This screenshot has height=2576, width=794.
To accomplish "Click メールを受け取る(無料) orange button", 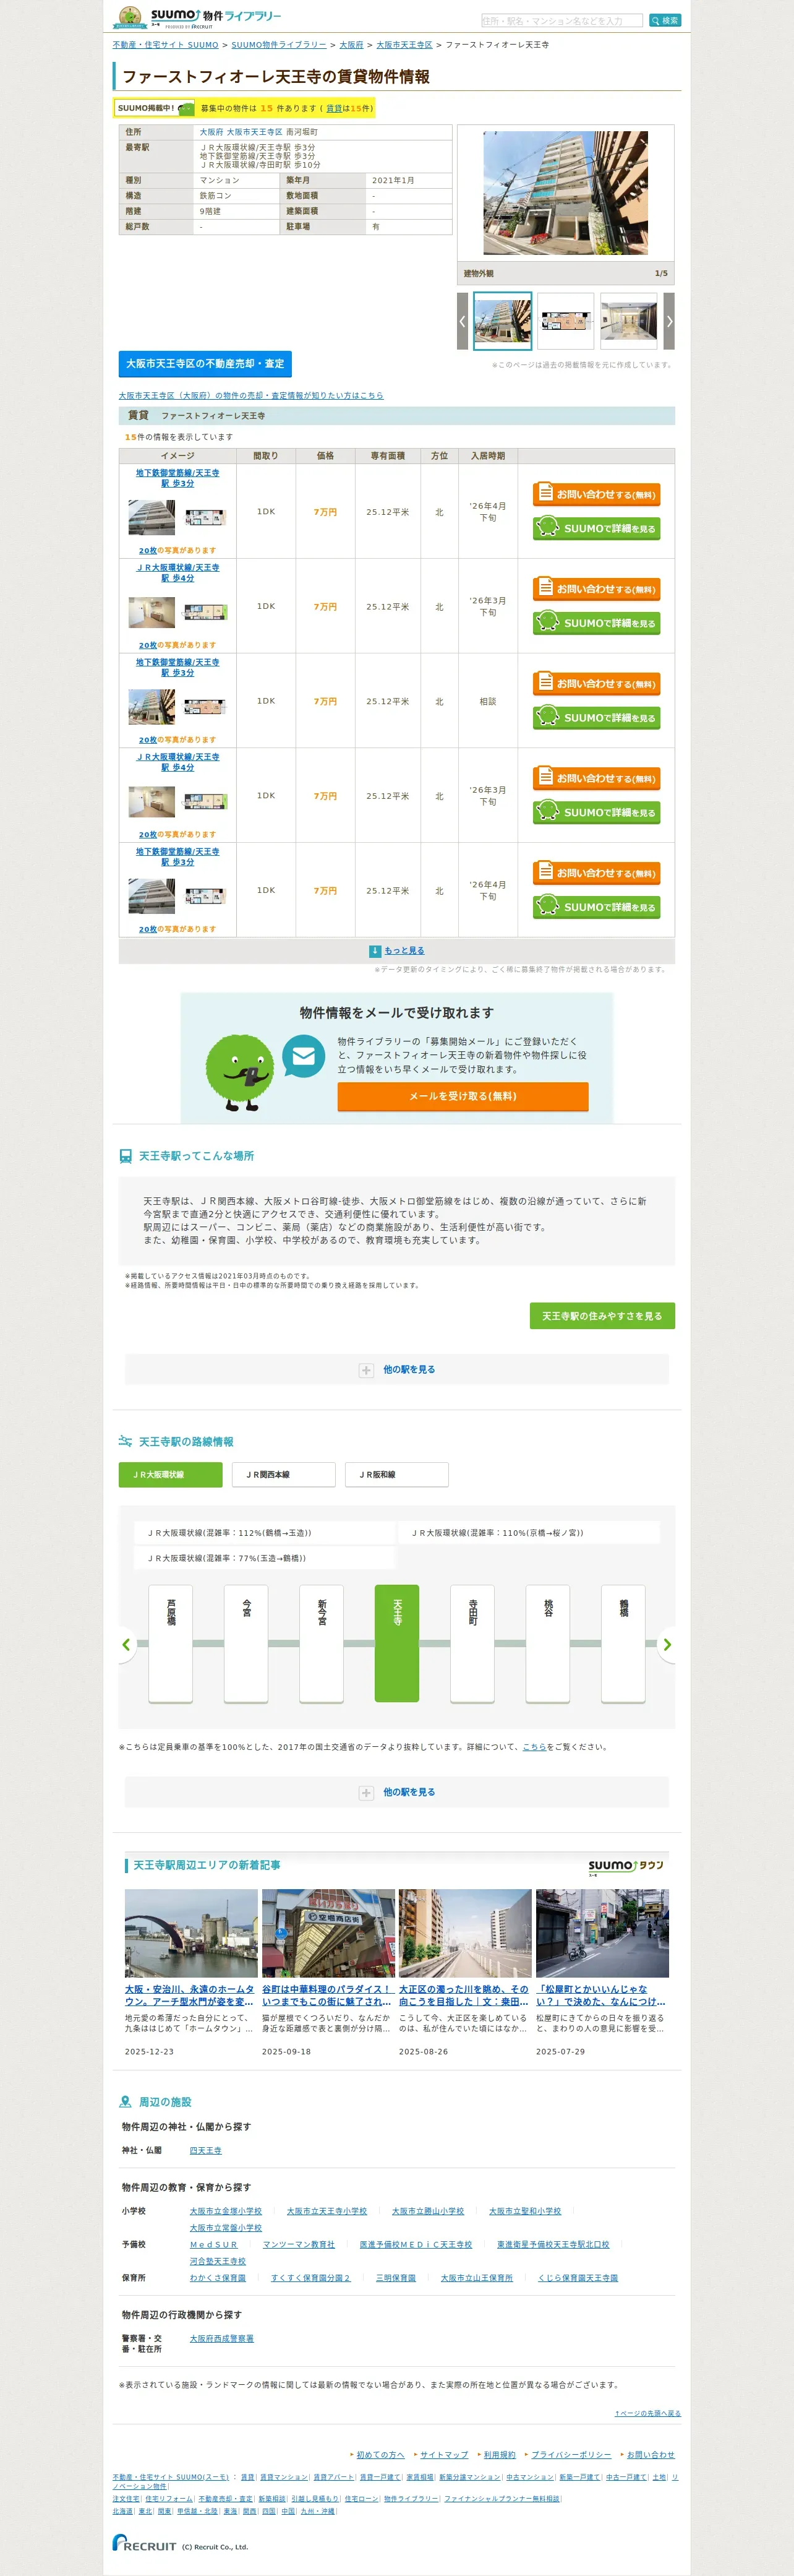I will [463, 1096].
